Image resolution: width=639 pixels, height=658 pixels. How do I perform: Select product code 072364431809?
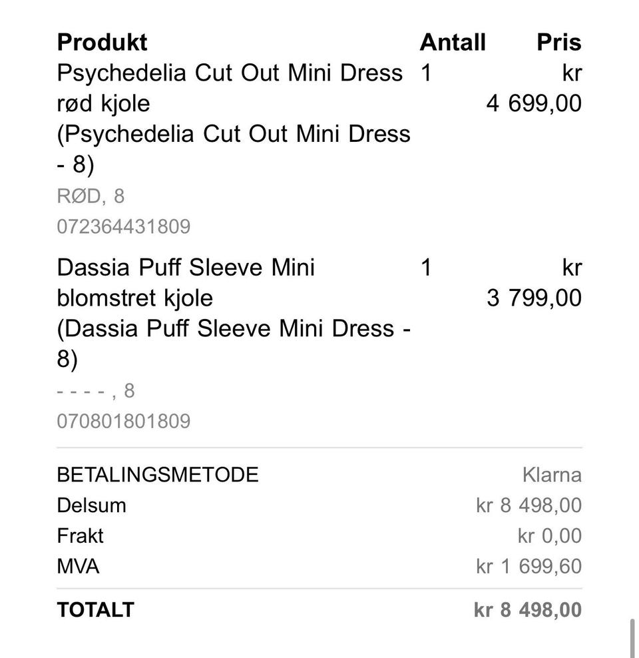click(x=124, y=226)
